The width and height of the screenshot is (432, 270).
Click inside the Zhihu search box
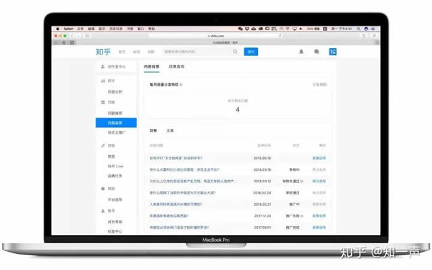click(202, 52)
